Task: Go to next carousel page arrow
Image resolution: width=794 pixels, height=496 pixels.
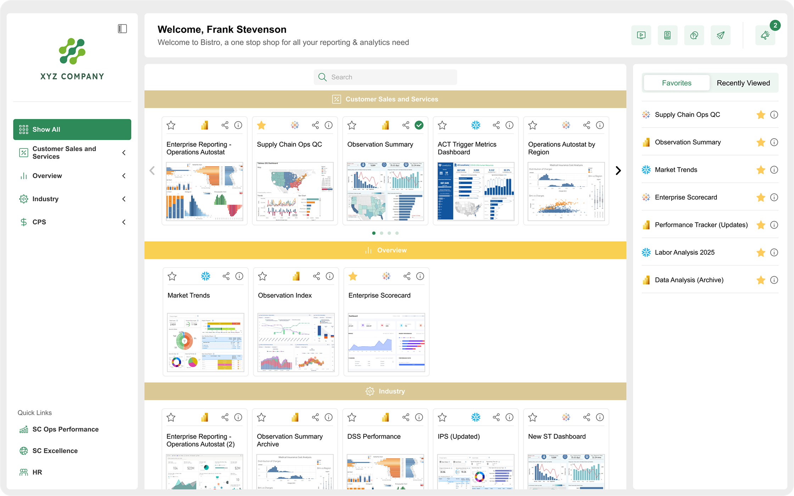Action: (x=618, y=171)
